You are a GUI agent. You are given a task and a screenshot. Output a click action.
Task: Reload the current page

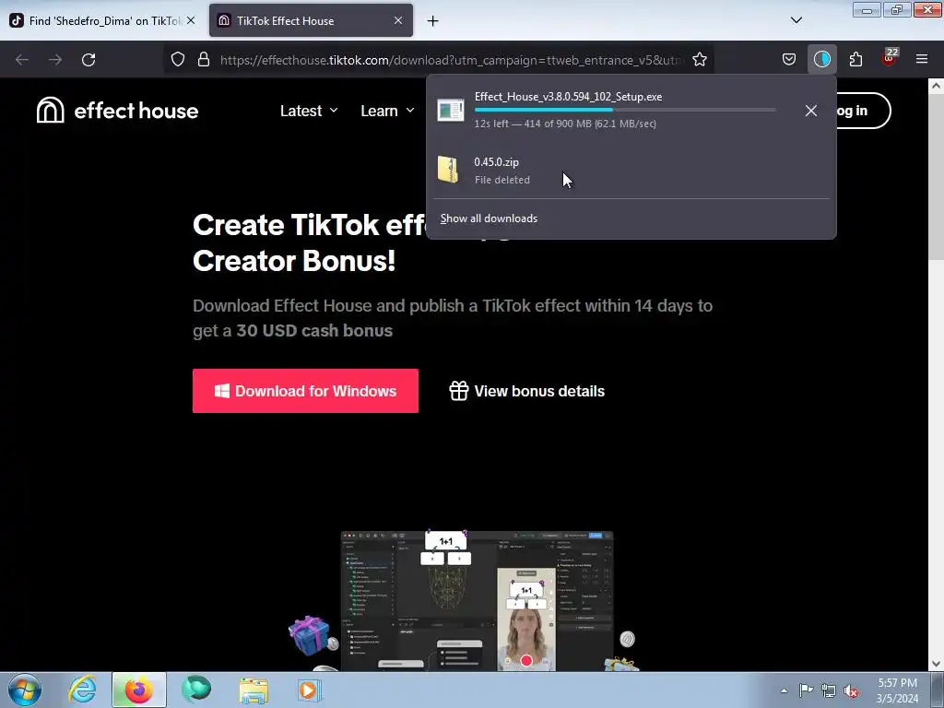(x=88, y=60)
